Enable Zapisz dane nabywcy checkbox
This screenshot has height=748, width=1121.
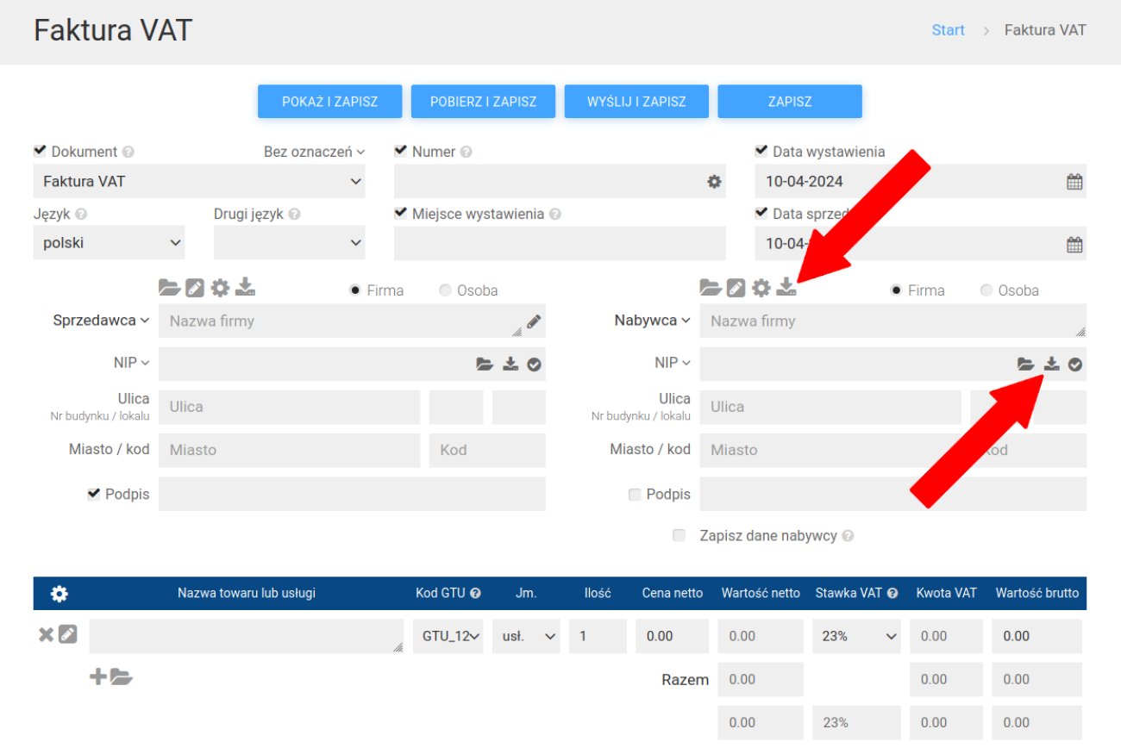point(679,536)
